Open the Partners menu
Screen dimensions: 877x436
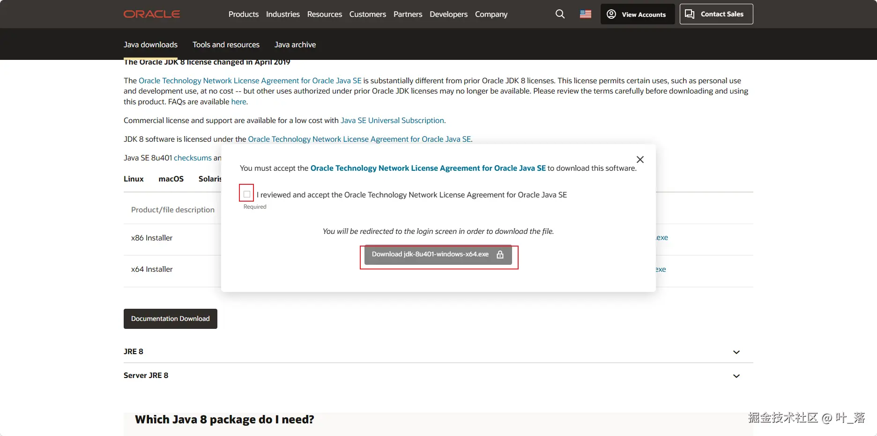408,14
